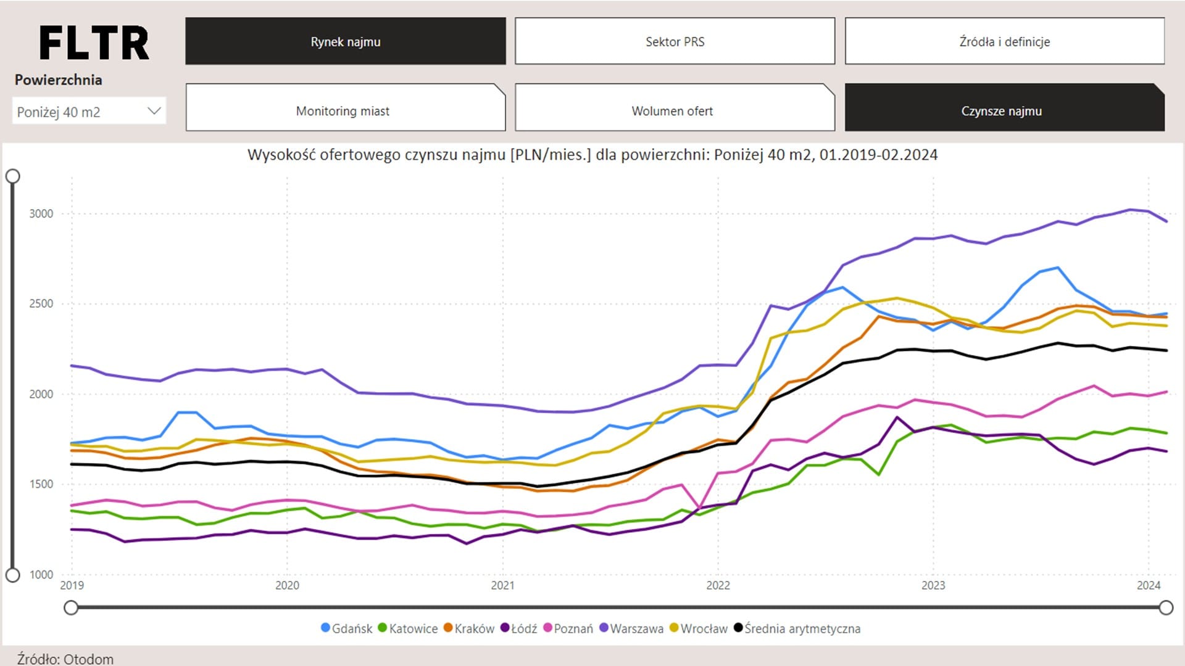
Task: Expand dropdown using the chevron arrow
Action: [x=154, y=111]
